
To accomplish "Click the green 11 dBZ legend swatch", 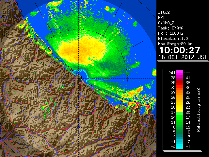I will 180,122.
